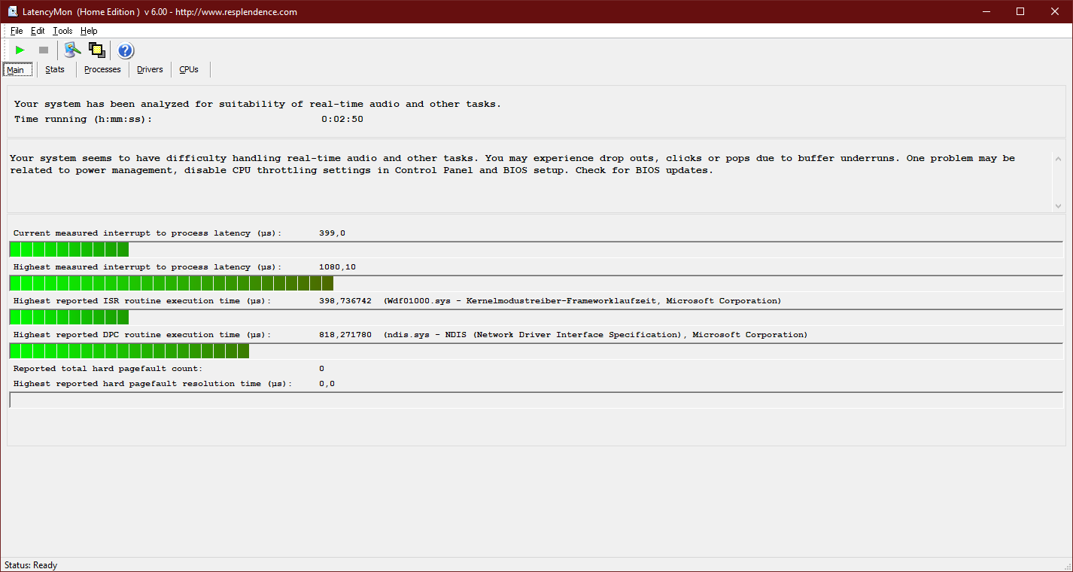
Task: Click the current latency value 399,0
Action: pos(332,233)
